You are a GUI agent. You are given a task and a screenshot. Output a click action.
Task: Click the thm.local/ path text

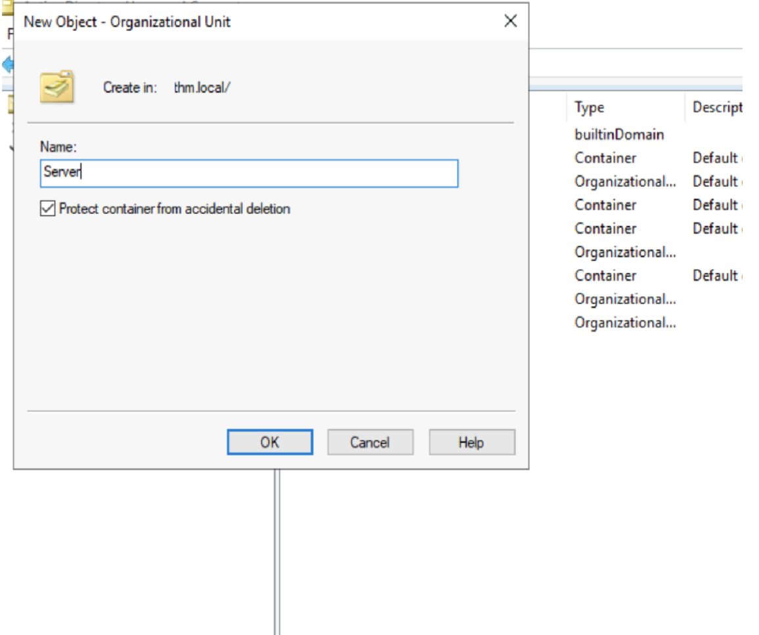[202, 87]
